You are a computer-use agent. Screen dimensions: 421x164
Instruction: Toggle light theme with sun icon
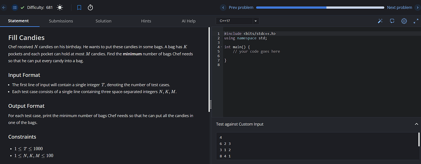coord(60,7)
